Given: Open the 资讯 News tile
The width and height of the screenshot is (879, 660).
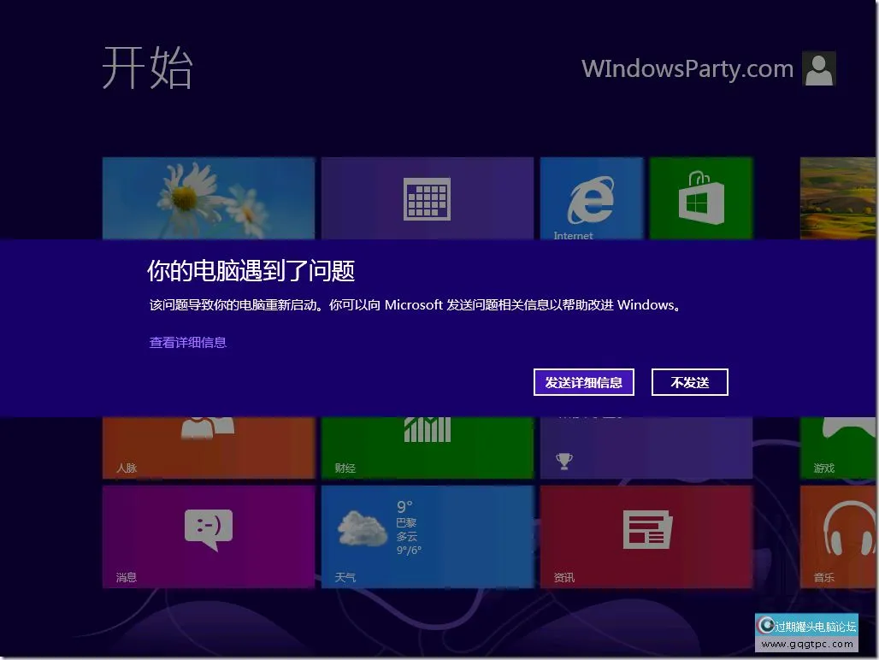Looking at the screenshot, I should point(646,536).
